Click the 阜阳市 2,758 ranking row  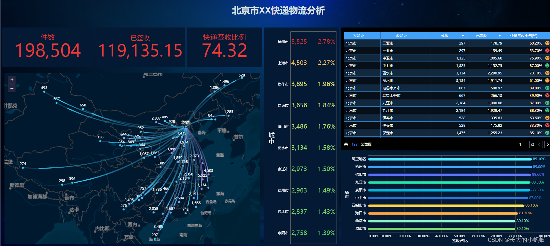click(307, 233)
